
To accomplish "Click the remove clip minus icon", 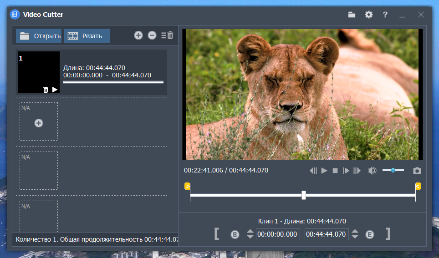I will coord(152,35).
